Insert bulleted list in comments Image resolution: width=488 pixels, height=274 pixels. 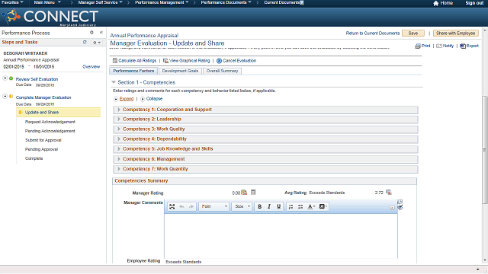(x=300, y=206)
